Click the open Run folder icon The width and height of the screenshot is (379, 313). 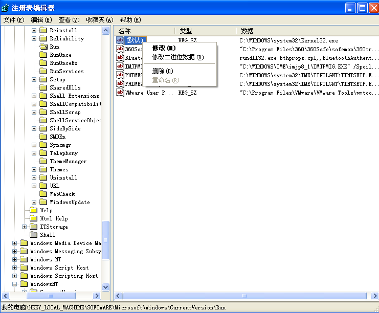43,47
